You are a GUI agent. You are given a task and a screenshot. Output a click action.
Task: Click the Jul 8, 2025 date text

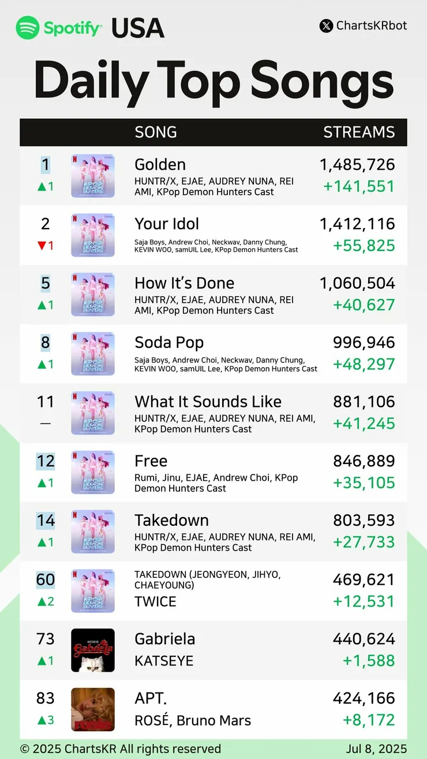pyautogui.click(x=376, y=749)
